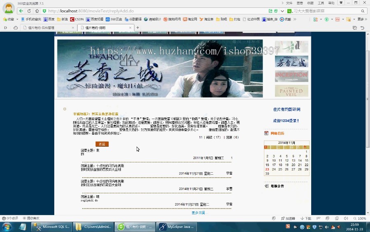Click the red Aa translate extension icon
The image size is (370, 232).
tap(338, 19)
